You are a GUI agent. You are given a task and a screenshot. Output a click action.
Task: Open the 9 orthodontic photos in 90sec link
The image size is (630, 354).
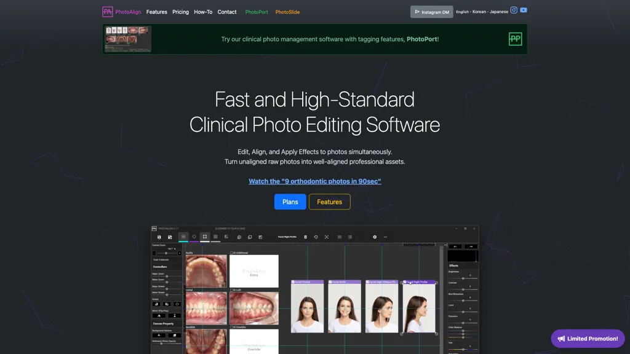314,181
